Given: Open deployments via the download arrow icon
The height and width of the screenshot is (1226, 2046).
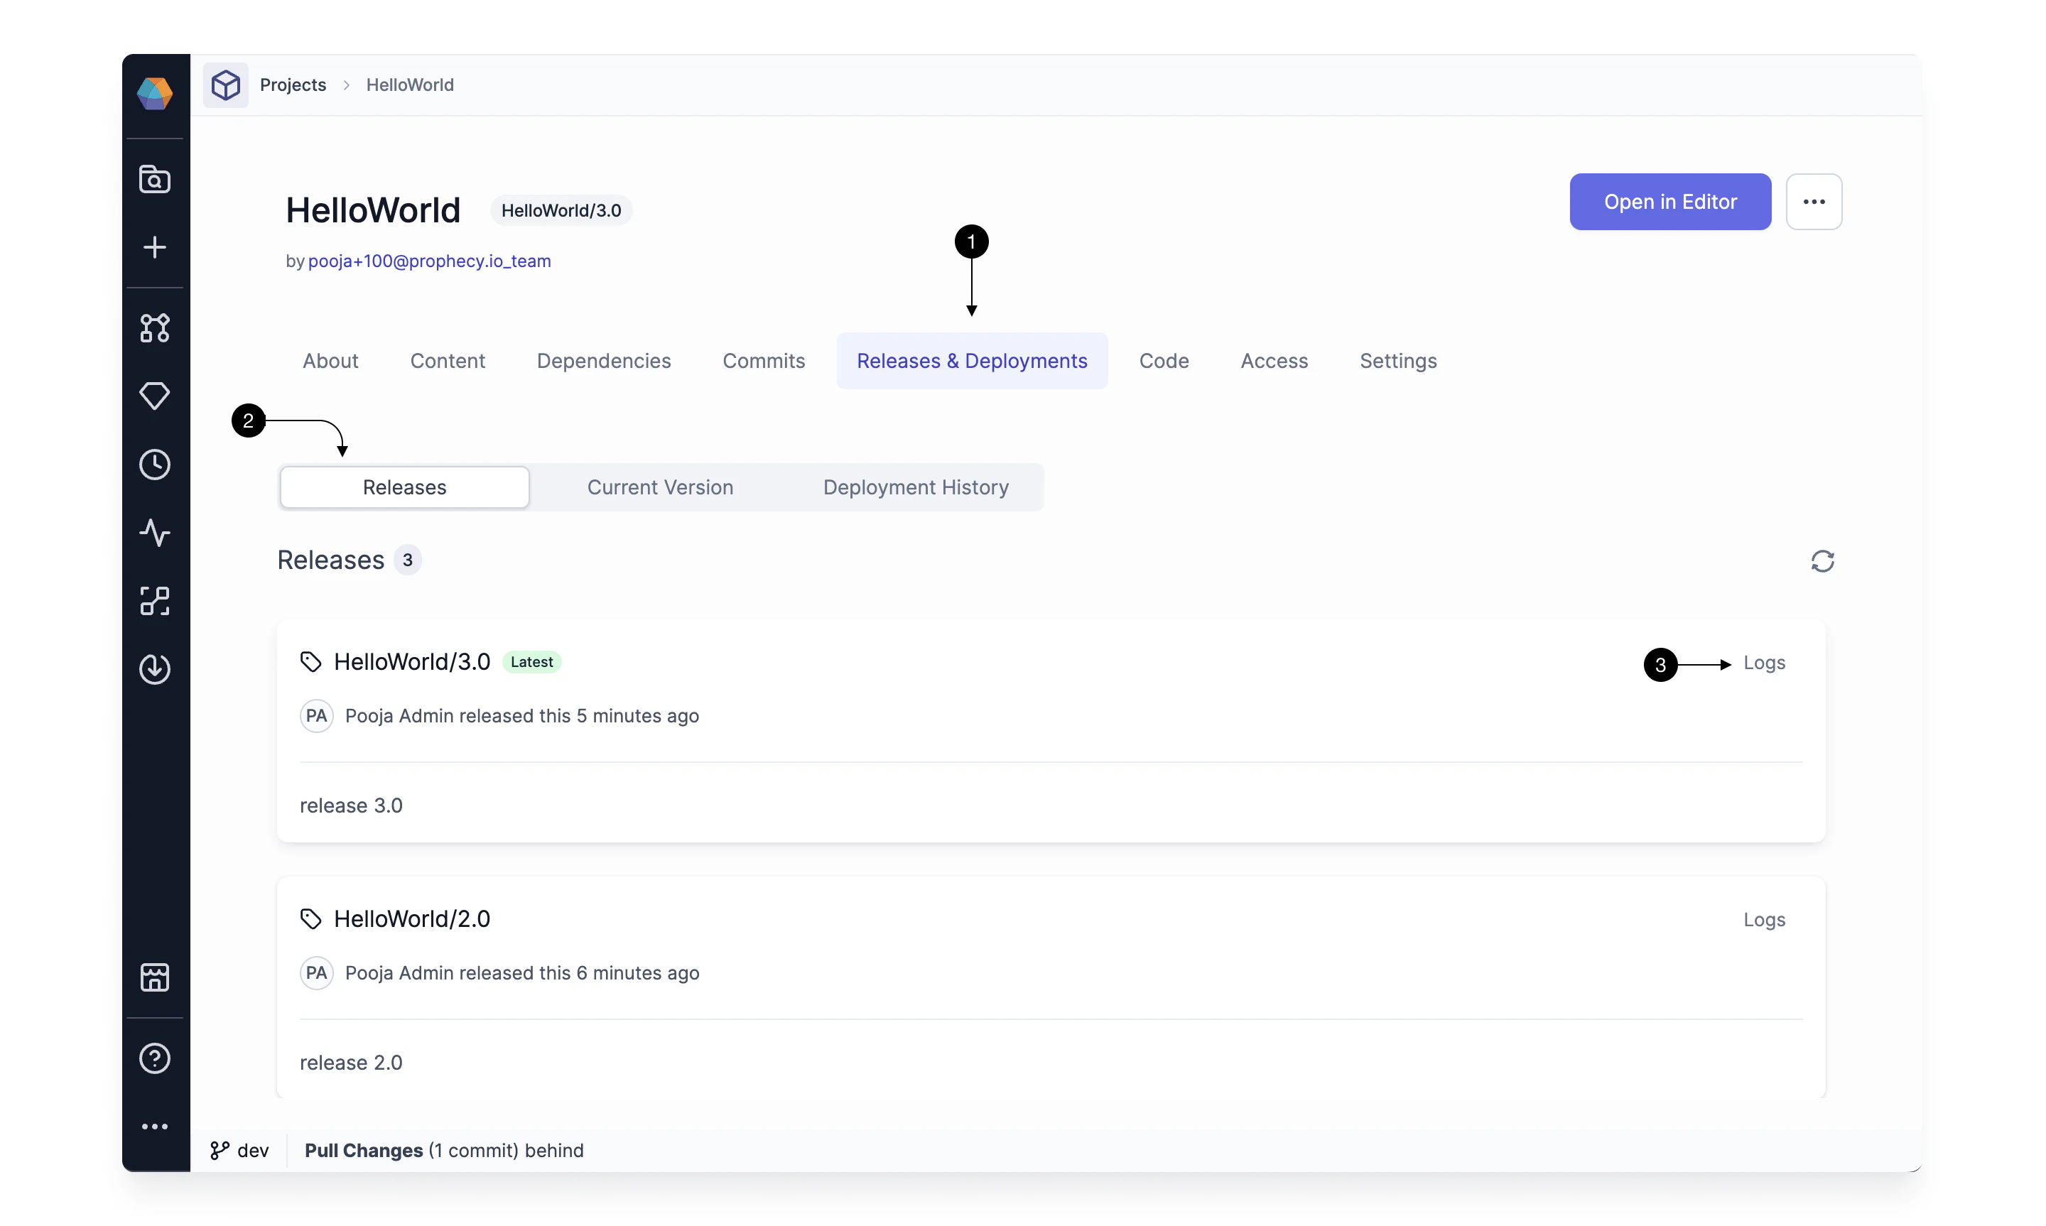Looking at the screenshot, I should (x=154, y=669).
